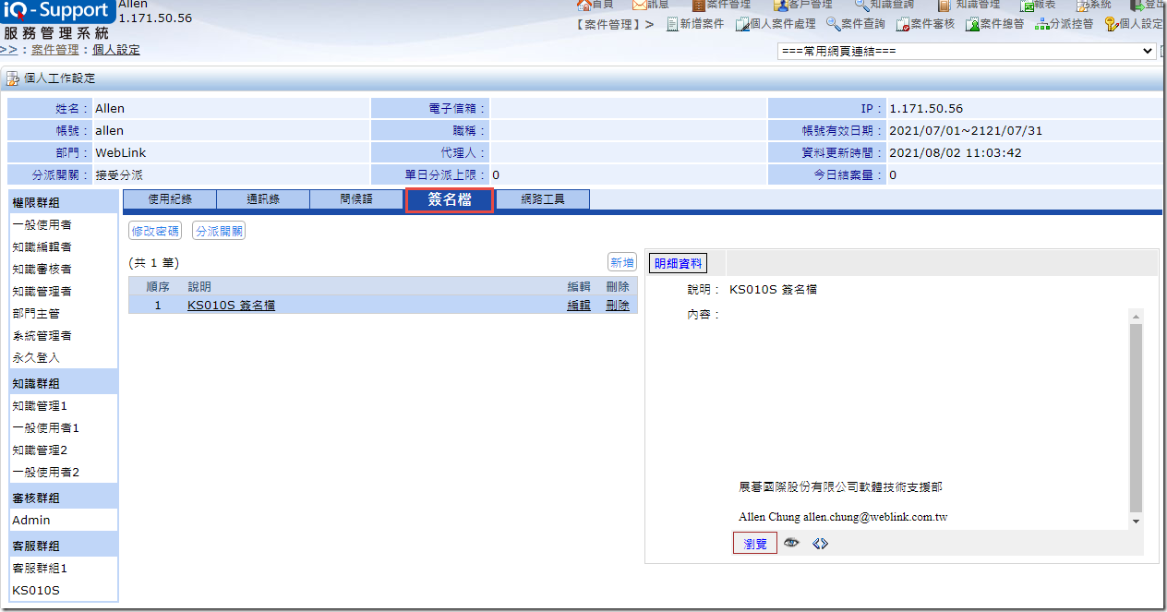This screenshot has height=612, width=1167.
Task: Open 分派控管 in the toolbar
Action: pyautogui.click(x=1065, y=24)
